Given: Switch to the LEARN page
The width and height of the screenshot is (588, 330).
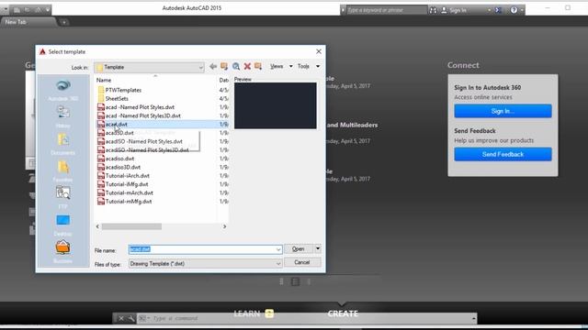Looking at the screenshot, I should point(247,313).
